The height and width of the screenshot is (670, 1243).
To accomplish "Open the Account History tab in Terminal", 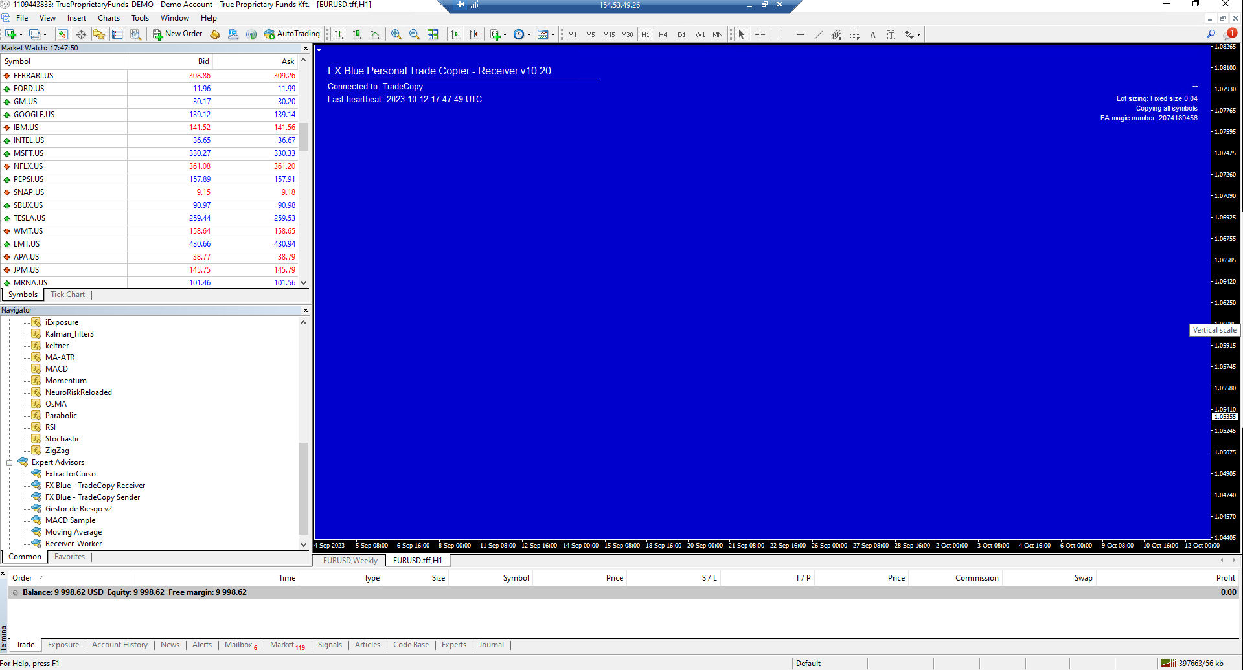I will click(119, 645).
